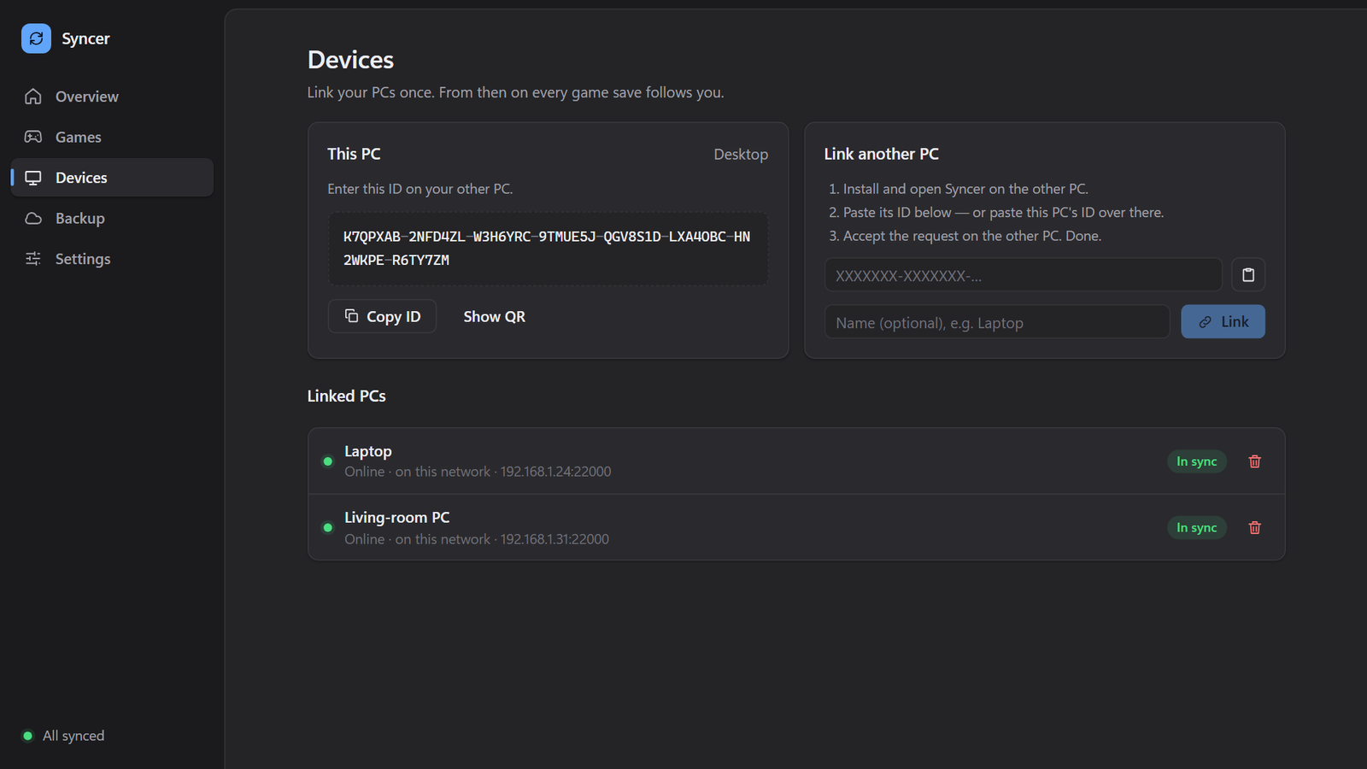
Task: Delete the Living-room PC link
Action: pyautogui.click(x=1254, y=528)
